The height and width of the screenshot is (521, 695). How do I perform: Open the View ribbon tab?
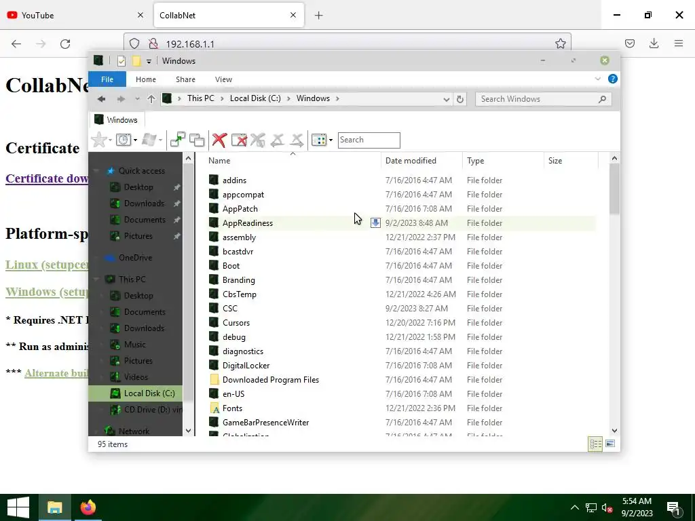pyautogui.click(x=223, y=79)
